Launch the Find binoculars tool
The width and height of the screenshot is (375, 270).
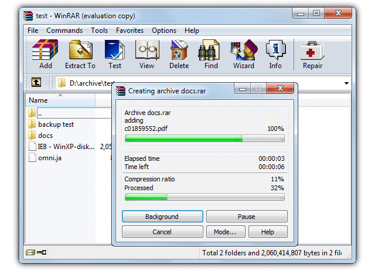tap(211, 54)
